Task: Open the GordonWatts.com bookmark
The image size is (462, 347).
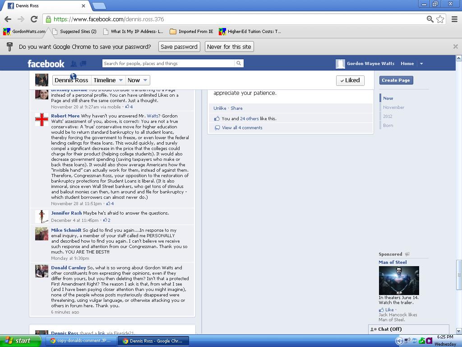Action: [24, 31]
